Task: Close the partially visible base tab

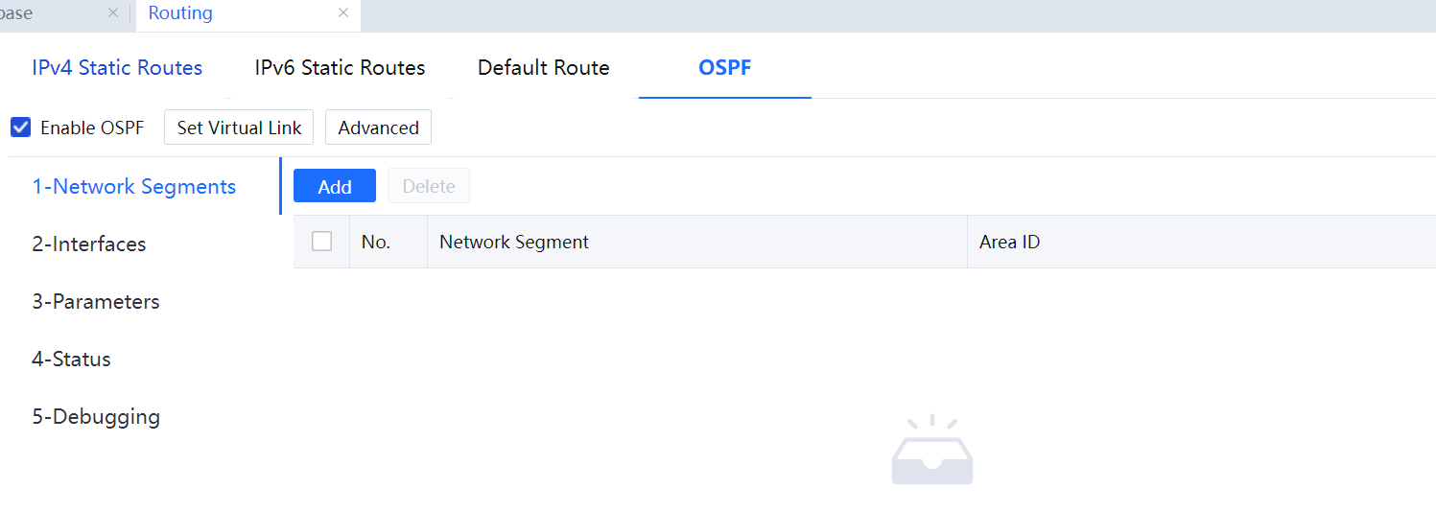Action: (113, 13)
